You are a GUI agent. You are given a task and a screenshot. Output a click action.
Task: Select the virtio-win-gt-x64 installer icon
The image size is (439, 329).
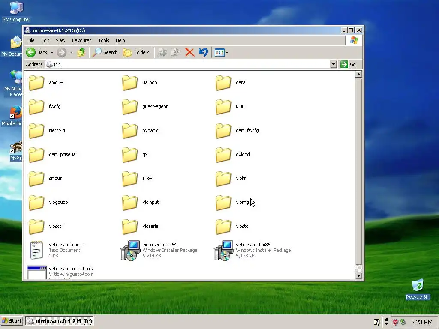[x=130, y=250]
